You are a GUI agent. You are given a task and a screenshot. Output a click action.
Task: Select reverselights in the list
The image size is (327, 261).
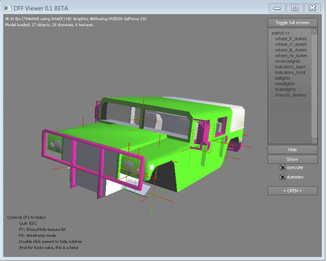(x=287, y=61)
